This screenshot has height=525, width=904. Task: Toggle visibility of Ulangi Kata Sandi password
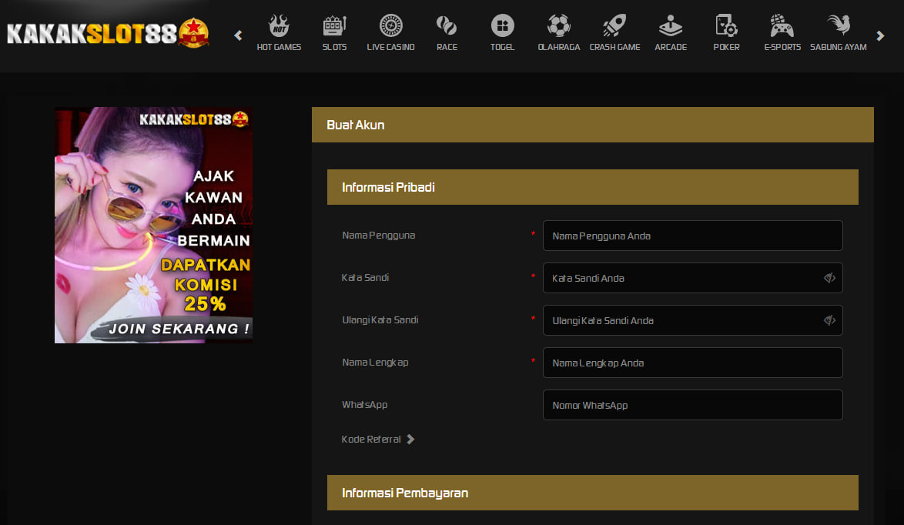tap(829, 320)
